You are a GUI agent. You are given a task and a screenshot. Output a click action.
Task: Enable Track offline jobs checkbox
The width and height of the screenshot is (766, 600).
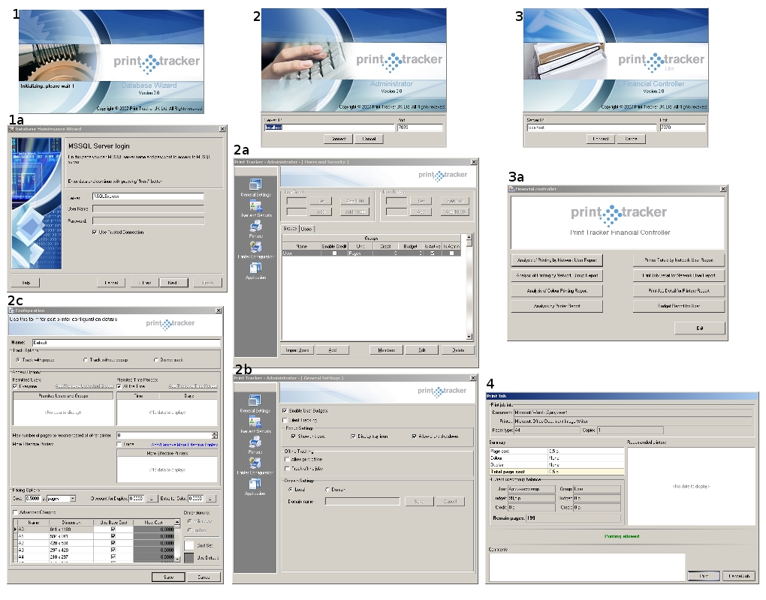(x=287, y=468)
